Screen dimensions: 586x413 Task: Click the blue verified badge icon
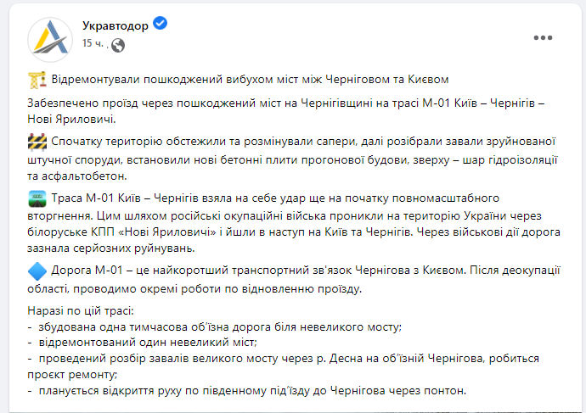(x=161, y=24)
